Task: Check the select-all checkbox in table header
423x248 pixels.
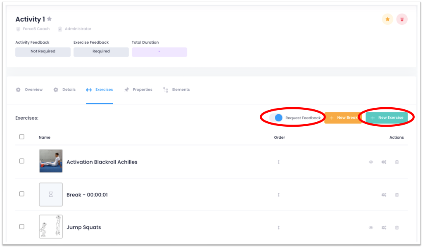Action: point(22,137)
